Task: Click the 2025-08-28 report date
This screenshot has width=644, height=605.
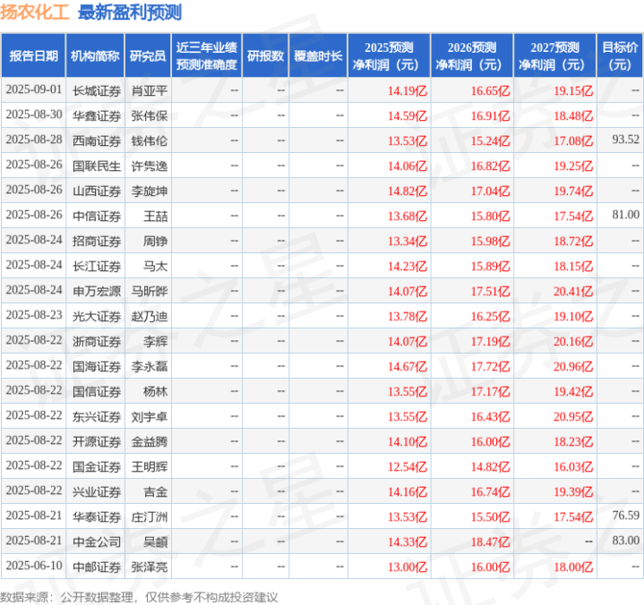Action: pos(34,139)
